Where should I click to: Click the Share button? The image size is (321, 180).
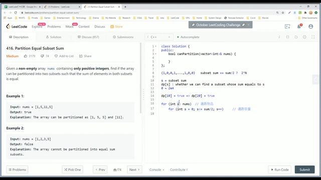pyautogui.click(x=85, y=56)
